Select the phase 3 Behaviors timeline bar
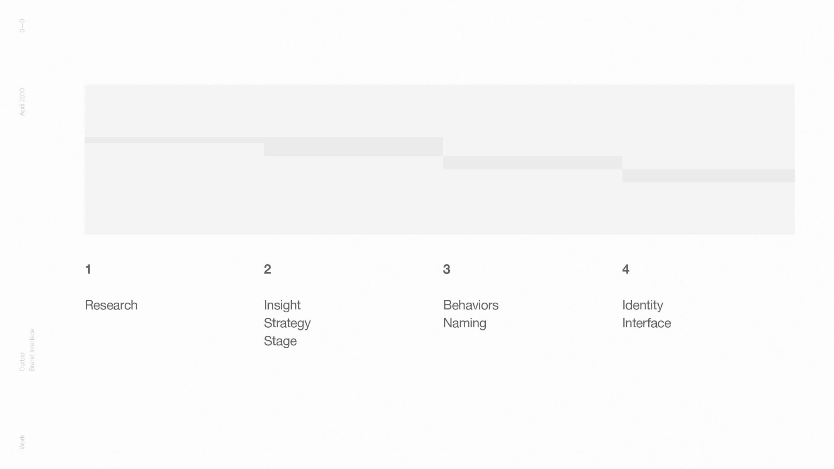 click(x=532, y=163)
